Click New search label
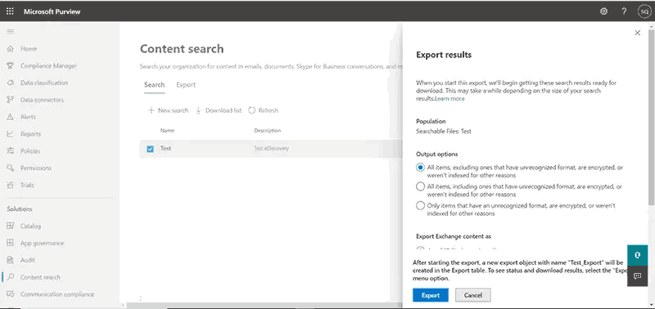 pyautogui.click(x=173, y=110)
